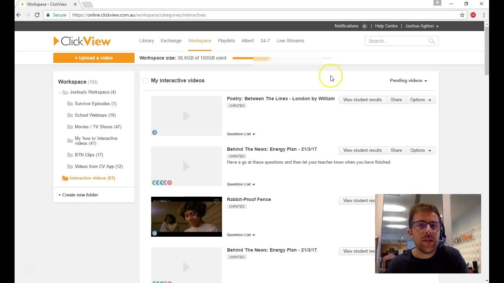Click the question type badges on the first Energy Plan thumbnail
Image resolution: width=504 pixels, height=283 pixels.
[162, 182]
